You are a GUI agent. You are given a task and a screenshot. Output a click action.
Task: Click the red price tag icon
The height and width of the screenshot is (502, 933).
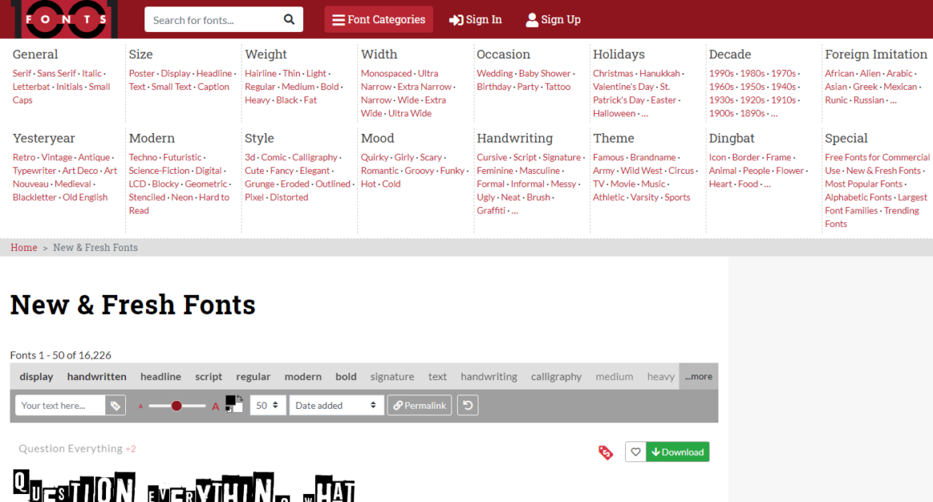pos(606,453)
